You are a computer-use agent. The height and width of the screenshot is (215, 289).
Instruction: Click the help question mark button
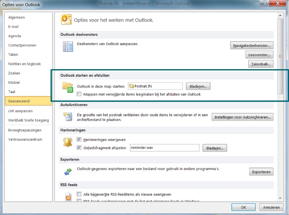point(265,3)
